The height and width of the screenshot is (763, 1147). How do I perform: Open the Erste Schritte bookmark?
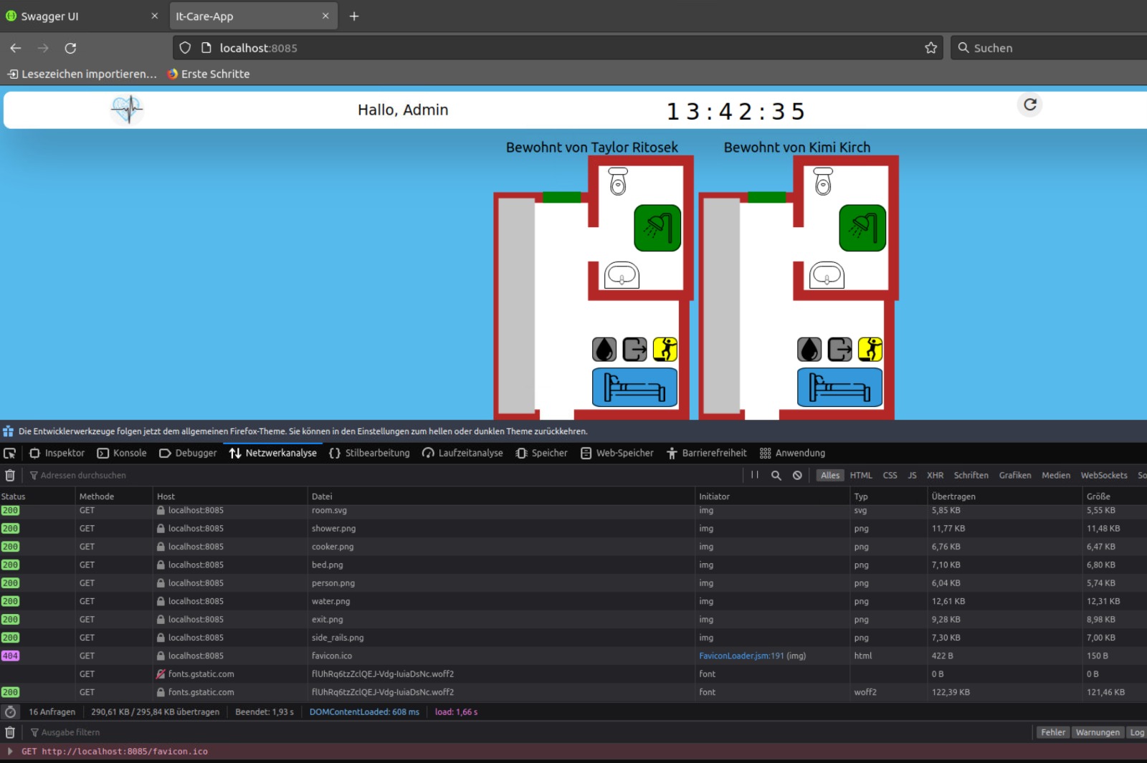tap(209, 74)
